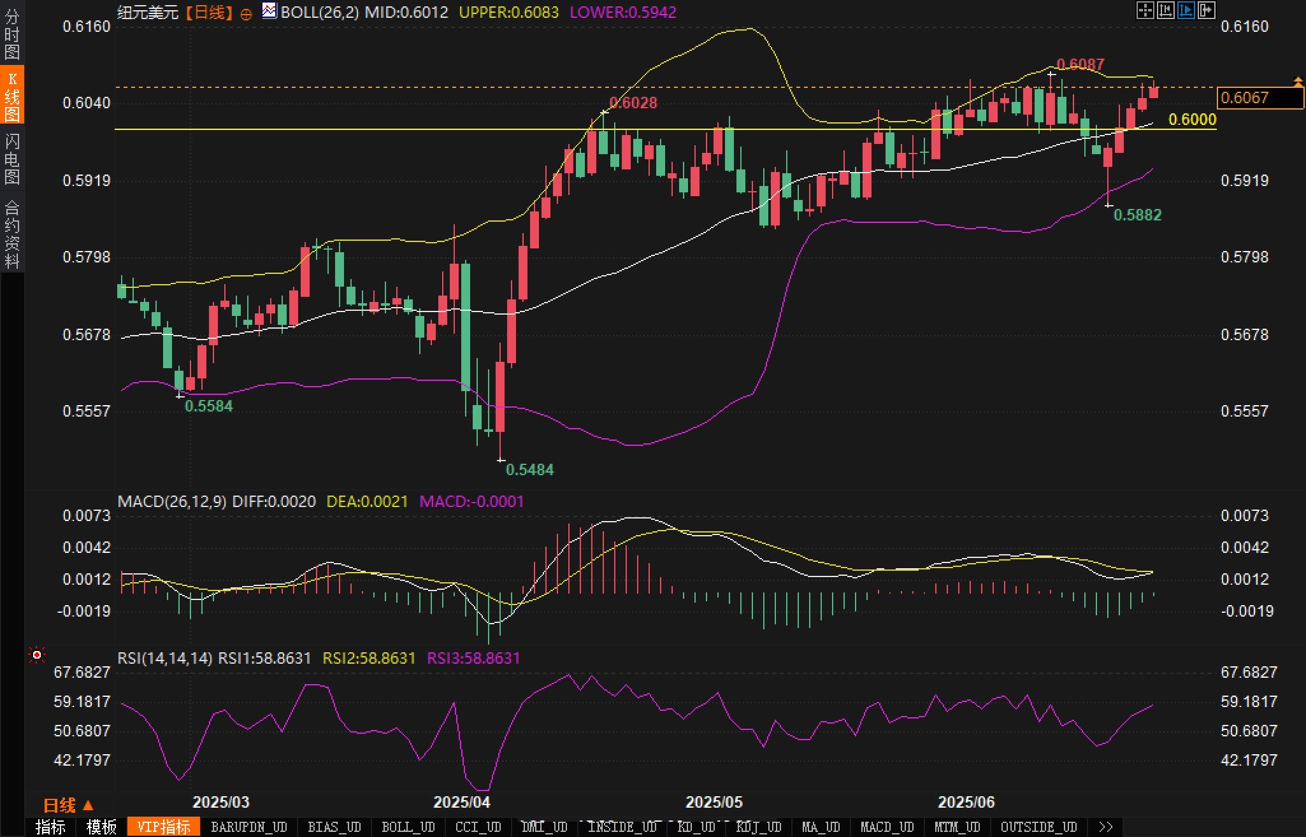Click the second top-right axis measurement icon

tap(1165, 10)
